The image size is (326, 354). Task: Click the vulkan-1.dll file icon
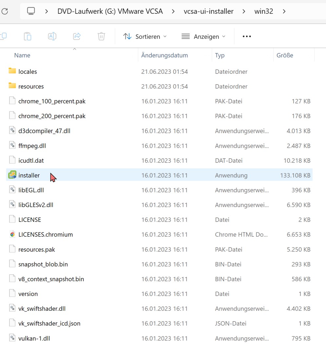[x=12, y=338]
